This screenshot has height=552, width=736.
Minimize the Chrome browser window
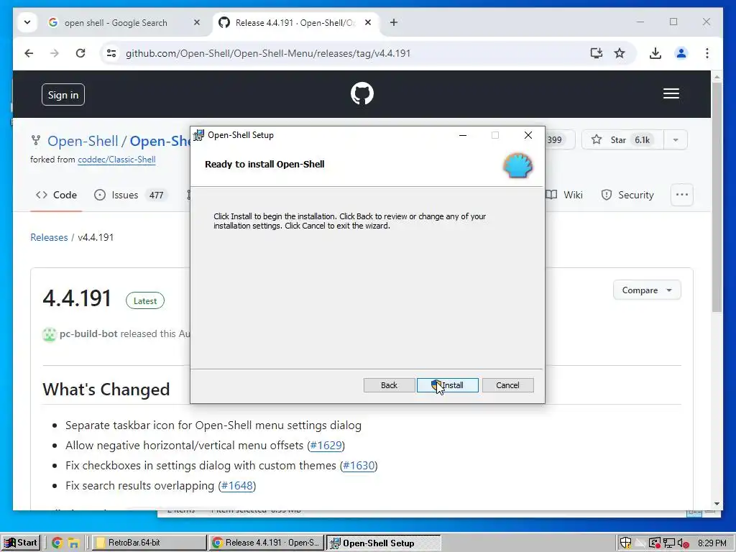click(640, 22)
